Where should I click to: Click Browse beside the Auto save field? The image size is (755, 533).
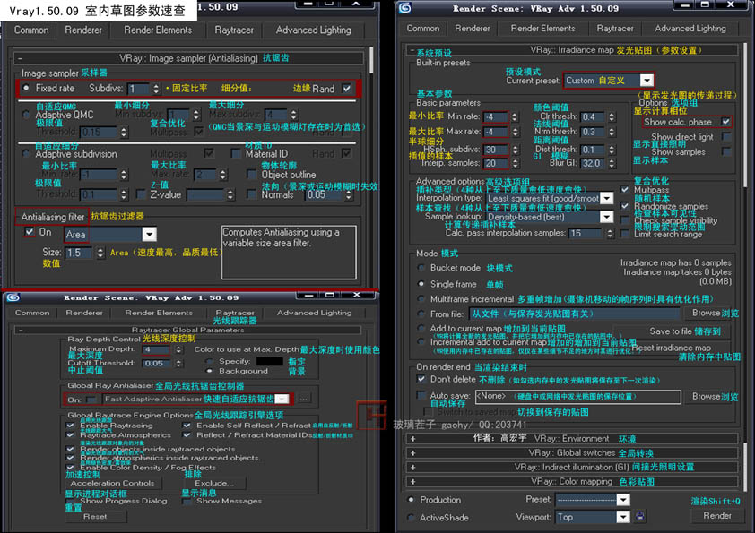coord(710,396)
